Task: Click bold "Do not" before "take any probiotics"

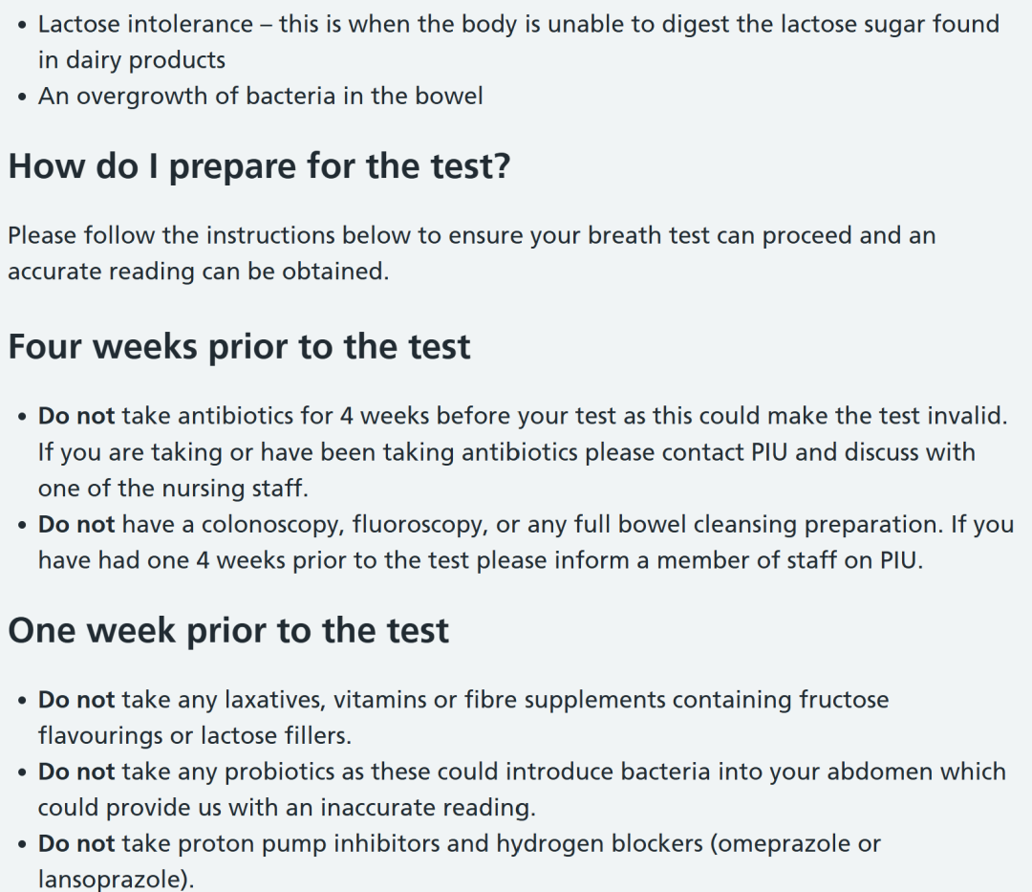Action: pos(76,772)
